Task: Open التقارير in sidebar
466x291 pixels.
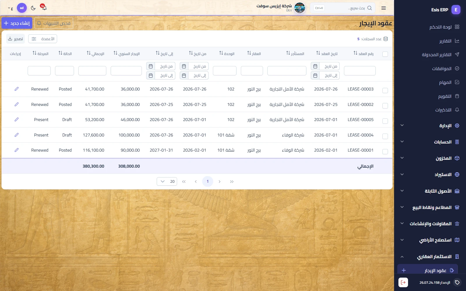Action: point(430,41)
